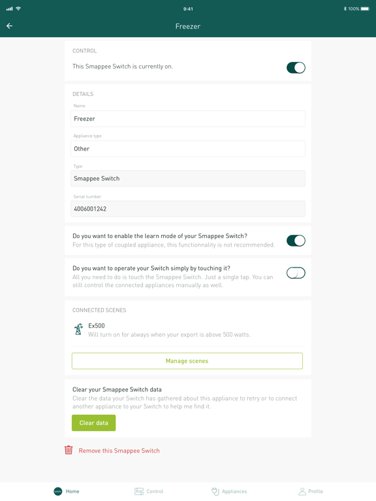This screenshot has height=501, width=376.
Task: Switch to the Control tab label
Action: coord(155,491)
